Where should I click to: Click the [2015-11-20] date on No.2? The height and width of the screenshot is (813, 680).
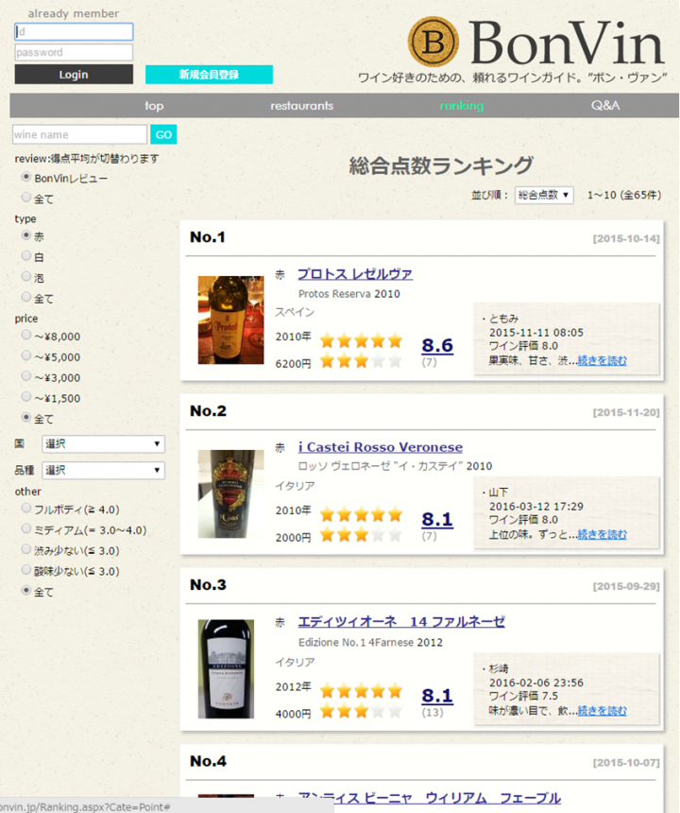[x=626, y=412]
